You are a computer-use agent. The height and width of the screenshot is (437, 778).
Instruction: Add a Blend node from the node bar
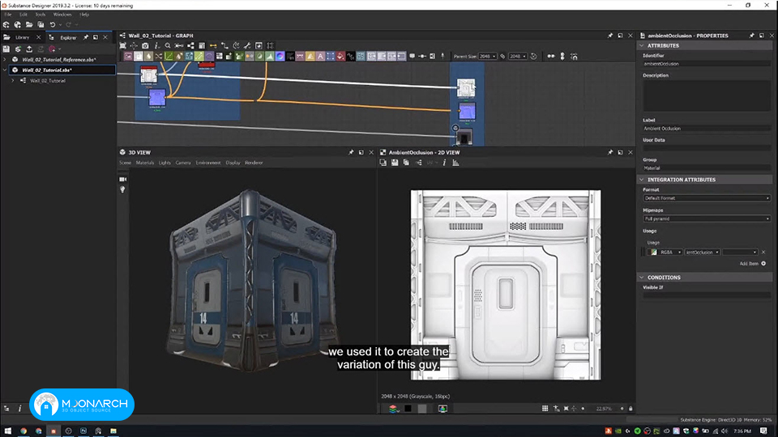pyautogui.click(x=139, y=57)
